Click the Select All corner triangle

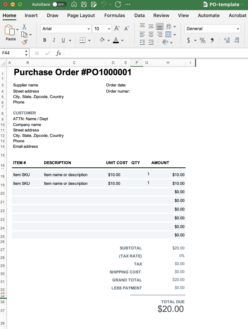point(3,63)
